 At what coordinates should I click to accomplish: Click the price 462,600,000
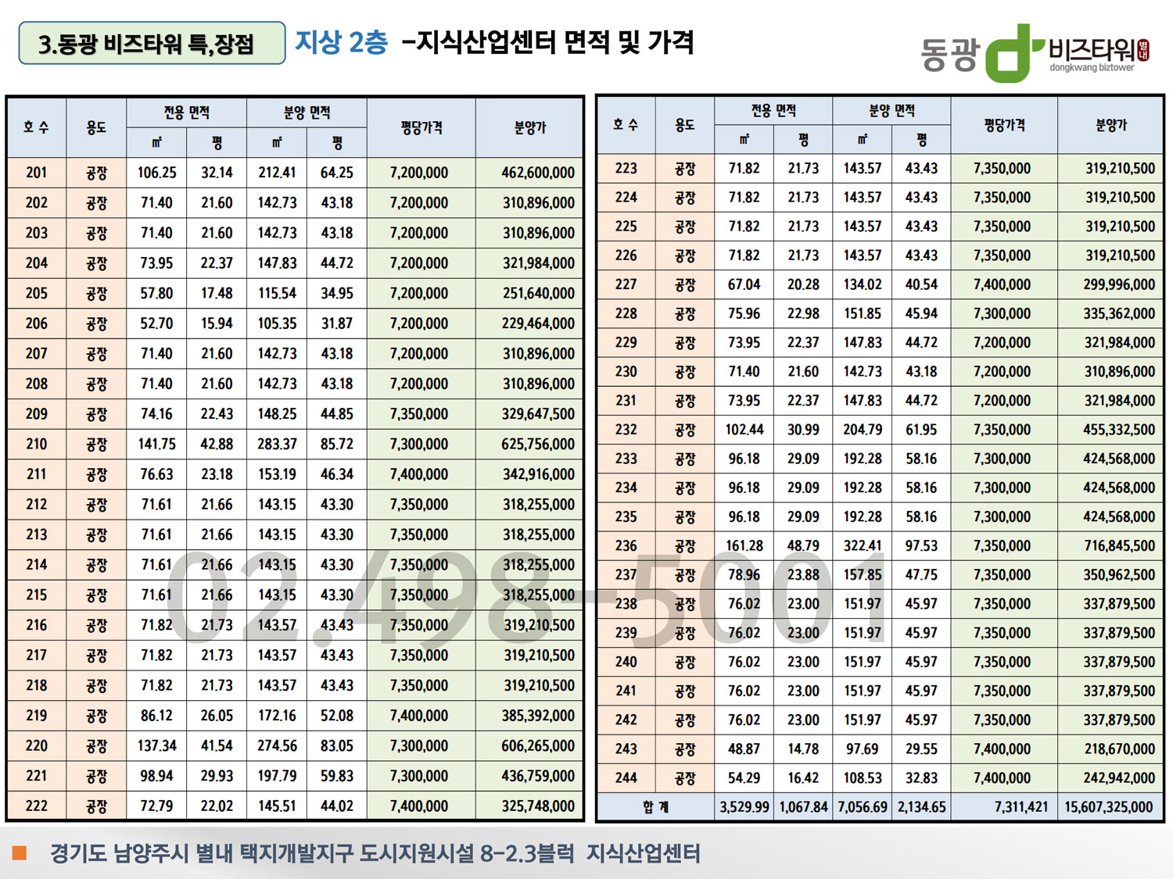[x=538, y=173]
